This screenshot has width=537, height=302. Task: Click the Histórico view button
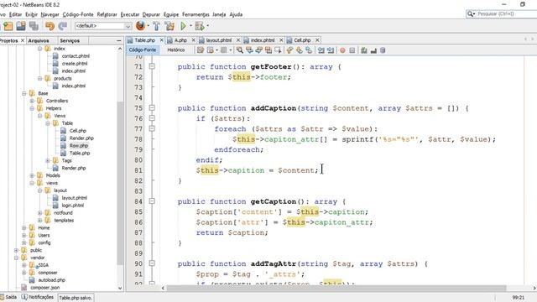pos(176,50)
